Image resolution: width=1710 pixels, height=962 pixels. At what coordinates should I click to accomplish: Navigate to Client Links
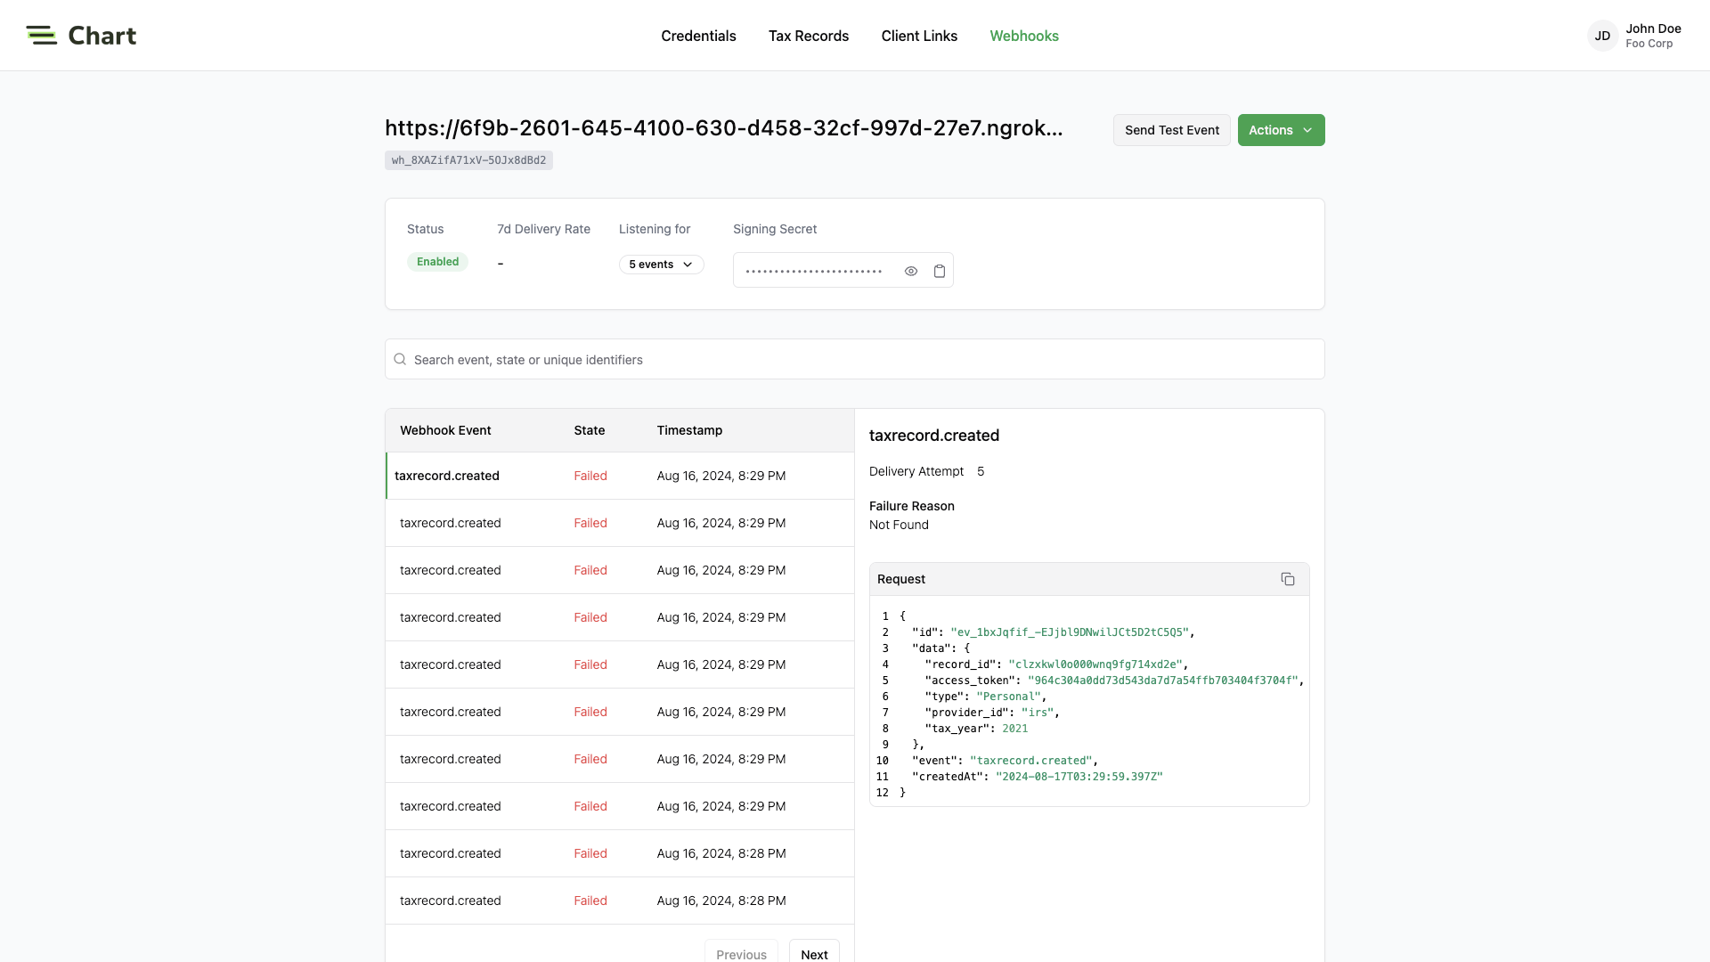(x=919, y=36)
